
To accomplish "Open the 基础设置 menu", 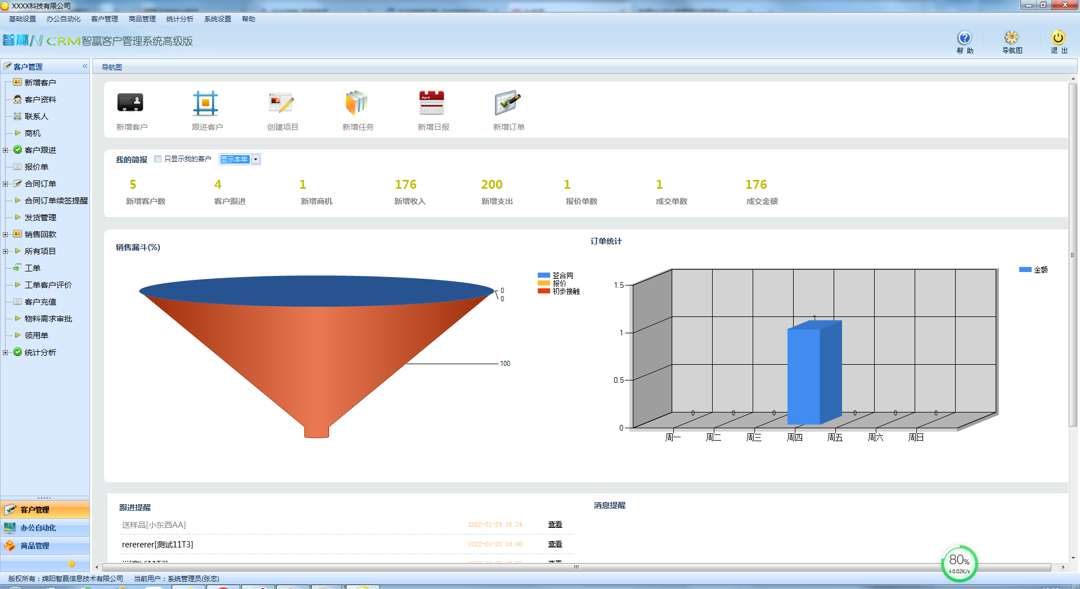I will (22, 19).
